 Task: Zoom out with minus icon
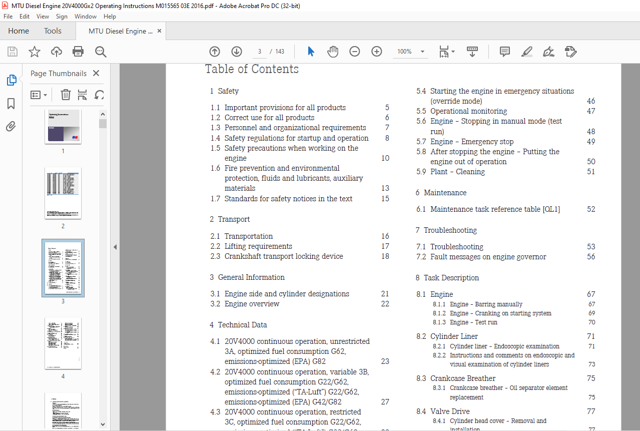pyautogui.click(x=355, y=52)
